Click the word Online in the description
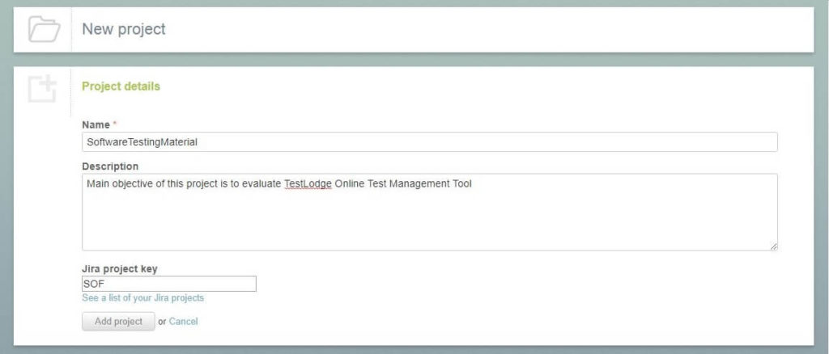The image size is (829, 354). [350, 183]
